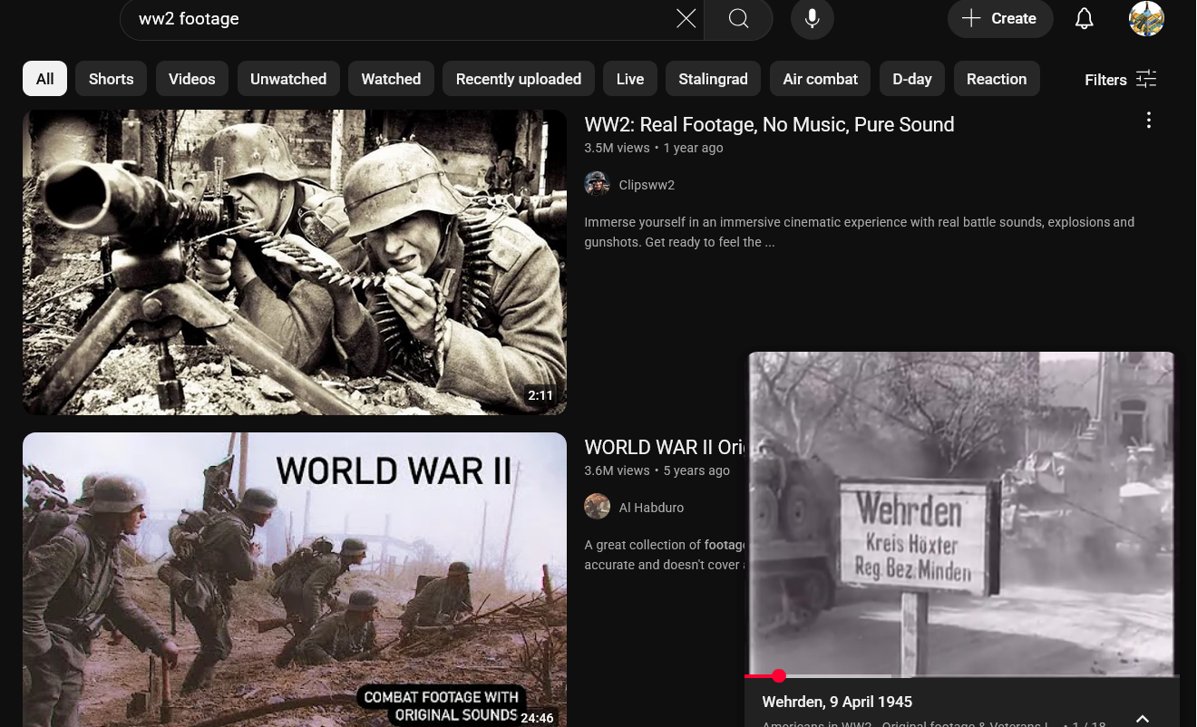Go to the Clipsww2 channel name link
1197x727 pixels.
(647, 185)
